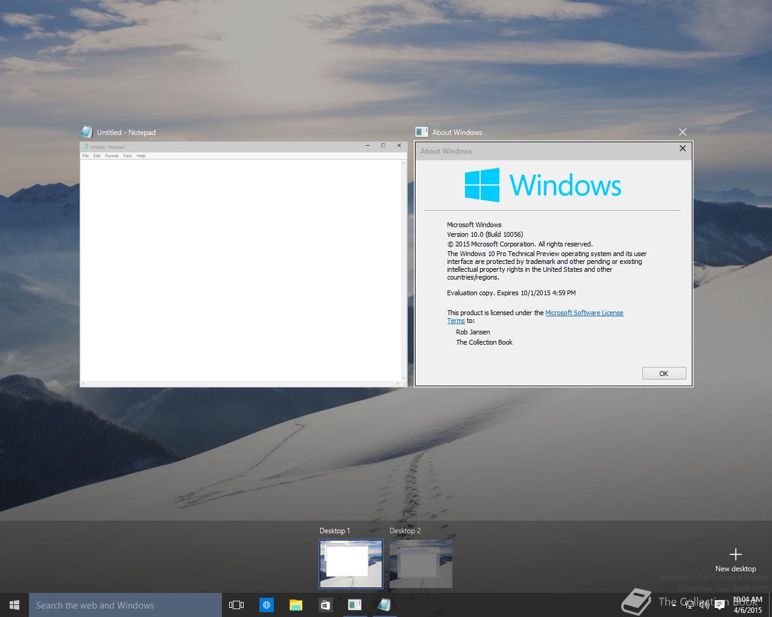This screenshot has height=617, width=772.
Task: Click the Notepad taskbar icon
Action: [x=384, y=605]
